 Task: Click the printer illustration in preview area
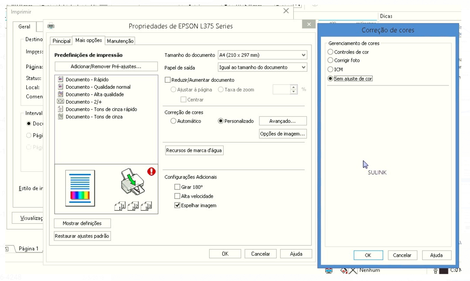(132, 182)
